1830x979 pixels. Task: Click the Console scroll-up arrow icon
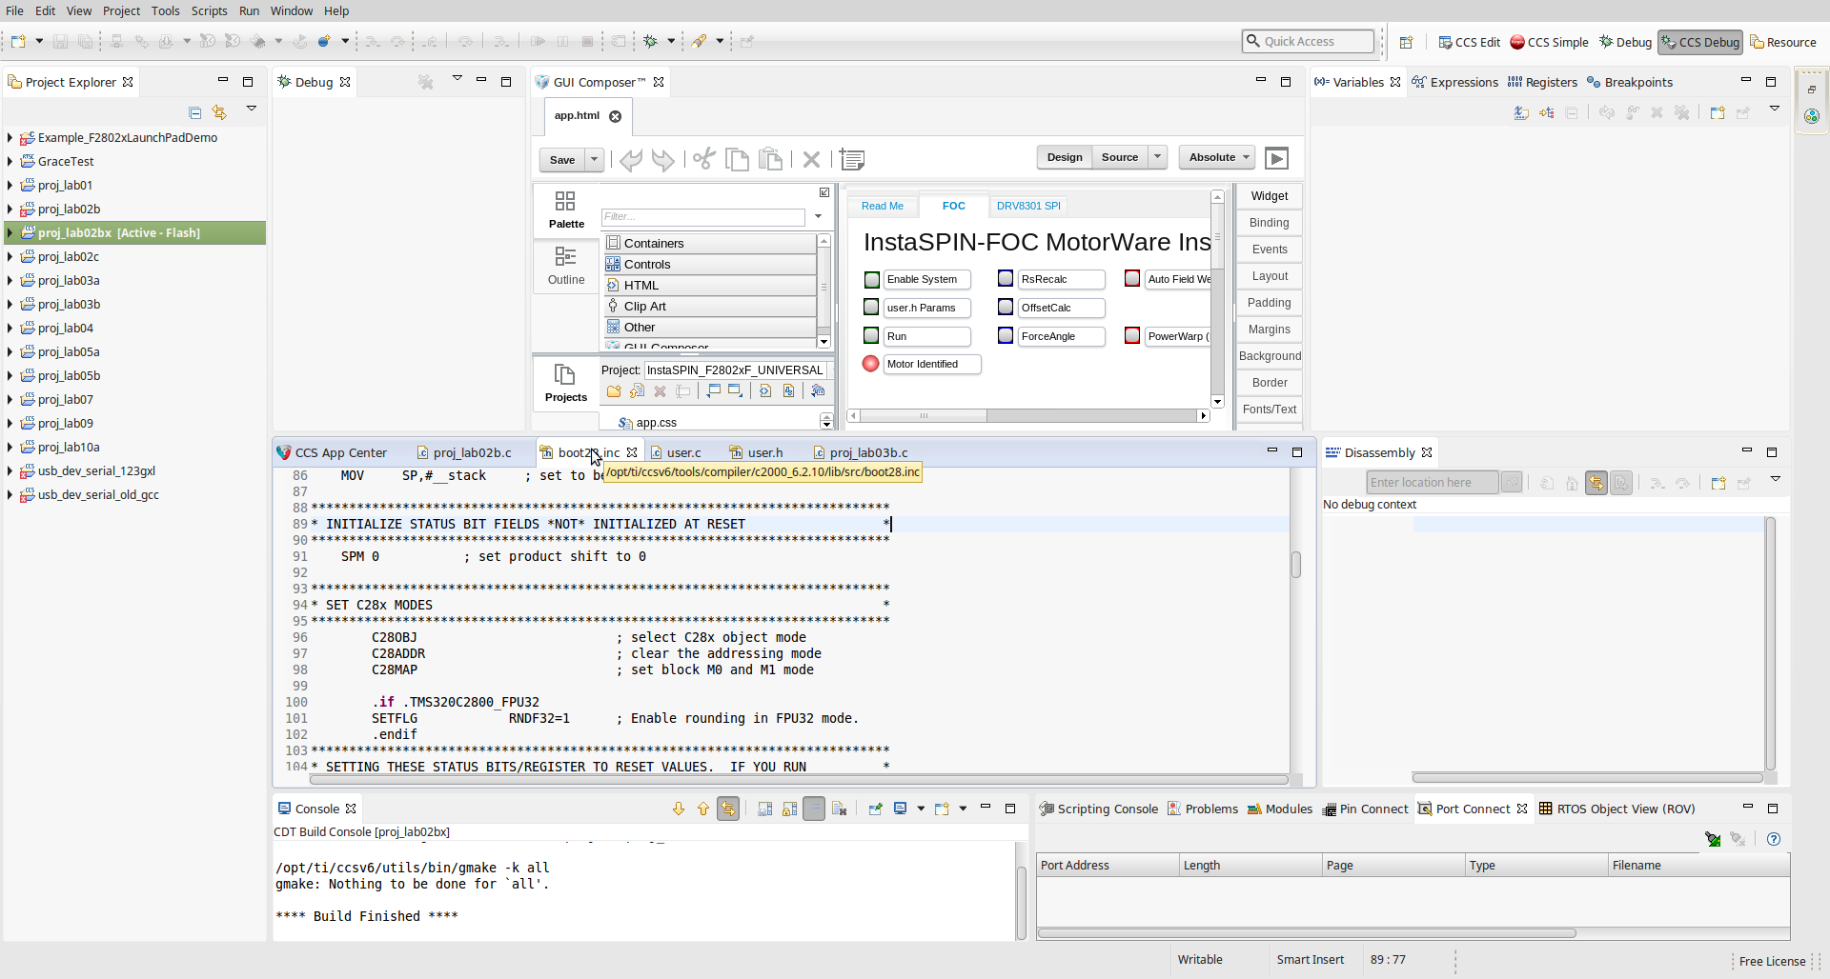[x=703, y=809]
